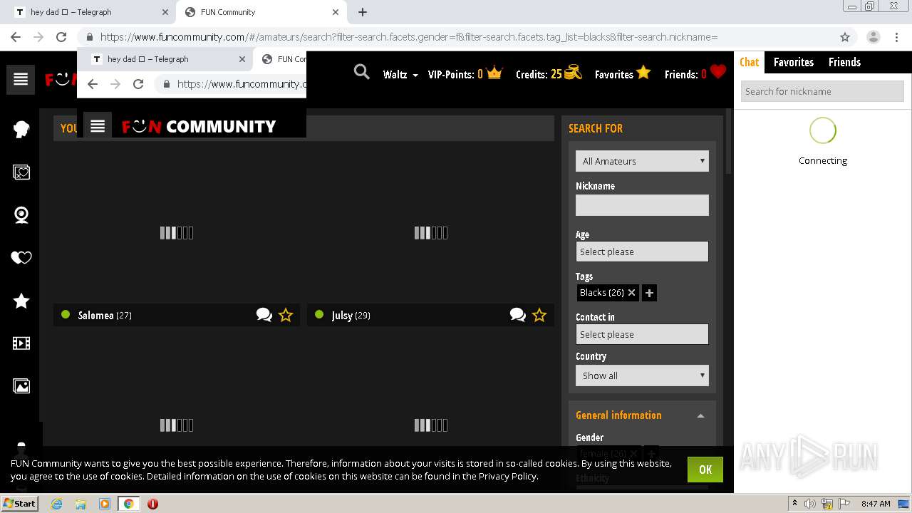Viewport: 912px width, 513px height.
Task: Open the Opera icon in taskbar
Action: (x=152, y=504)
